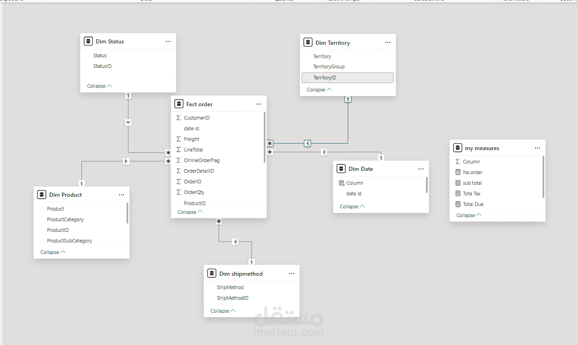
Task: Click Dim Product more options ellipsis
Action: (x=121, y=195)
